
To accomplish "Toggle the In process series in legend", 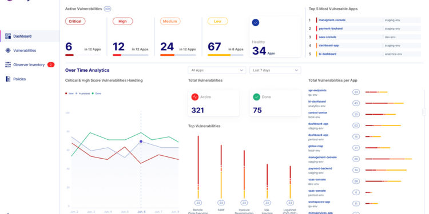I will pyautogui.click(x=82, y=94).
